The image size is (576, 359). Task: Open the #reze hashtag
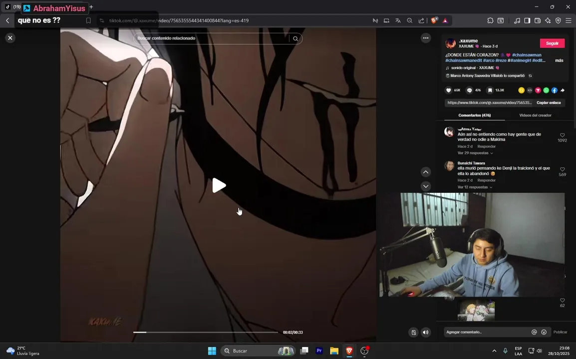(501, 60)
